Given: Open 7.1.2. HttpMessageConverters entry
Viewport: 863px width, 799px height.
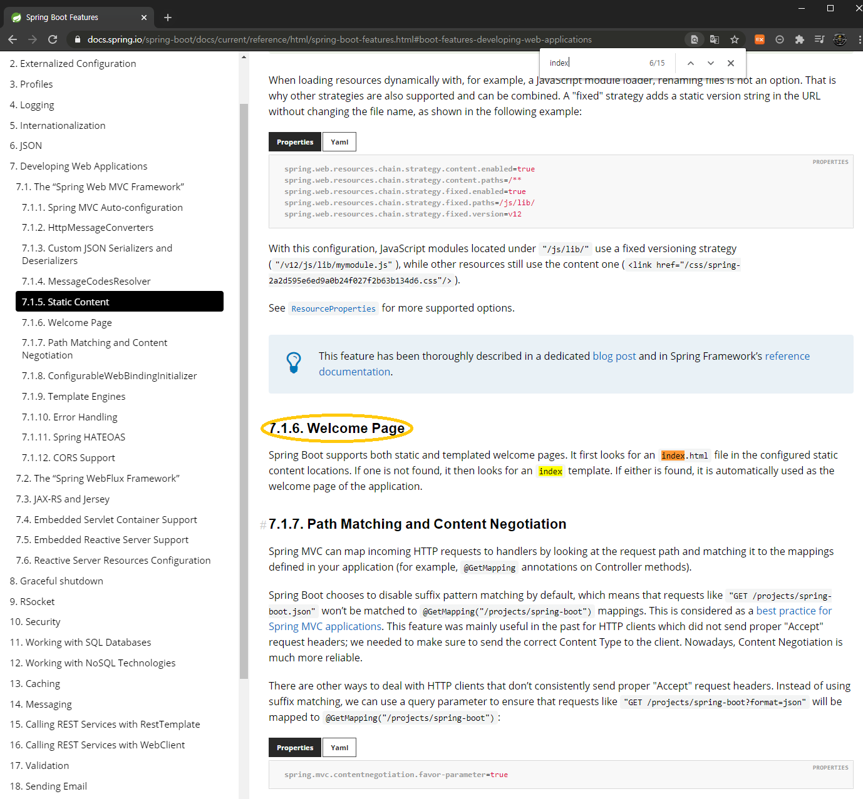Looking at the screenshot, I should click(88, 228).
